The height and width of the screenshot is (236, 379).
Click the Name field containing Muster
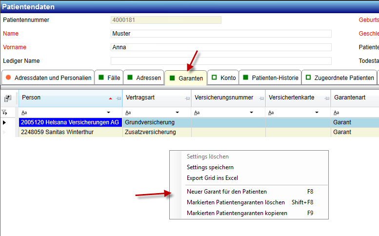pos(221,34)
